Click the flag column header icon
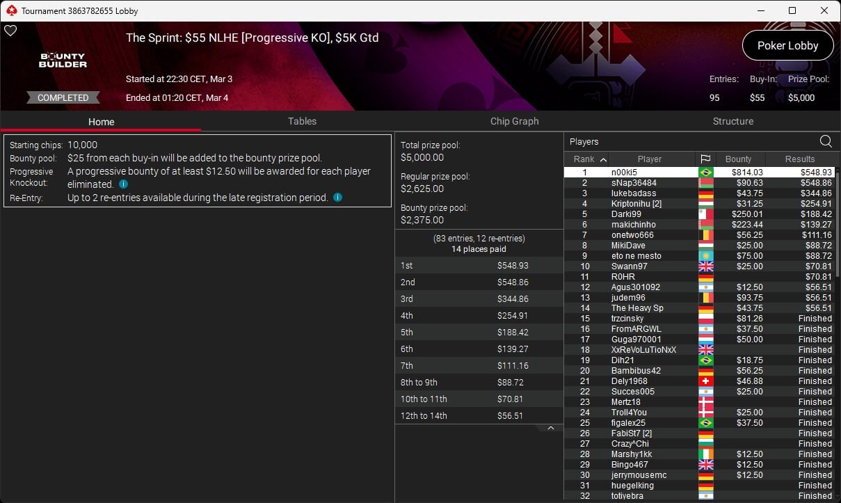The height and width of the screenshot is (503, 841). pyautogui.click(x=705, y=159)
